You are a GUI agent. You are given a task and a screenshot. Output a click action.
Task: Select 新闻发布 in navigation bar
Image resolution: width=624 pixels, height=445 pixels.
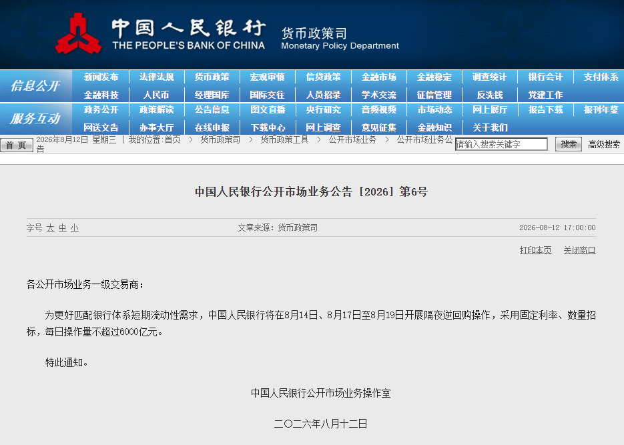(x=101, y=77)
